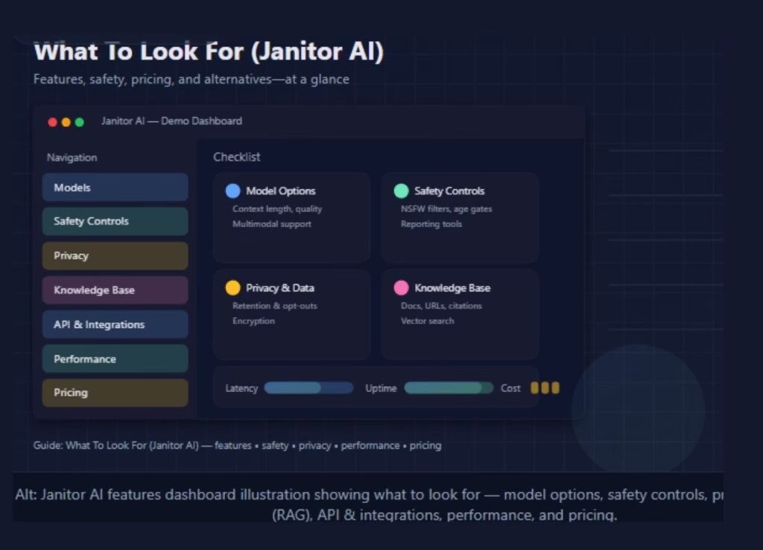The height and width of the screenshot is (550, 763).
Task: Click 'Reporting tools' text
Action: (x=431, y=224)
